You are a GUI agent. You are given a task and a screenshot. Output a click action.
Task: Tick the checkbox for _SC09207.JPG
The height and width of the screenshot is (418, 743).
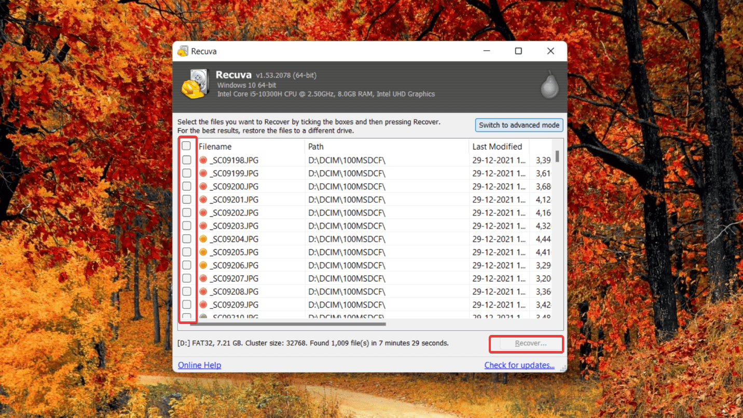[x=186, y=278]
